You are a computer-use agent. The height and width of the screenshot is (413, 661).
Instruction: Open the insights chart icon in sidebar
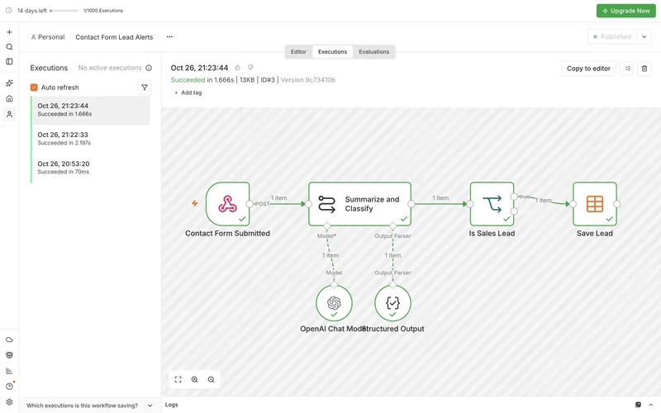point(9,371)
